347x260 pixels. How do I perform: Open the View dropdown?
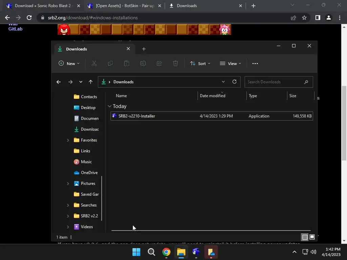pyautogui.click(x=230, y=63)
